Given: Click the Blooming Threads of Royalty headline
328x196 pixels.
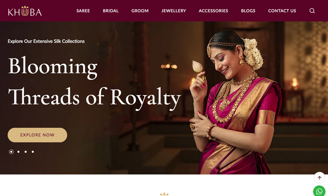Looking at the screenshot, I should coord(94,83).
